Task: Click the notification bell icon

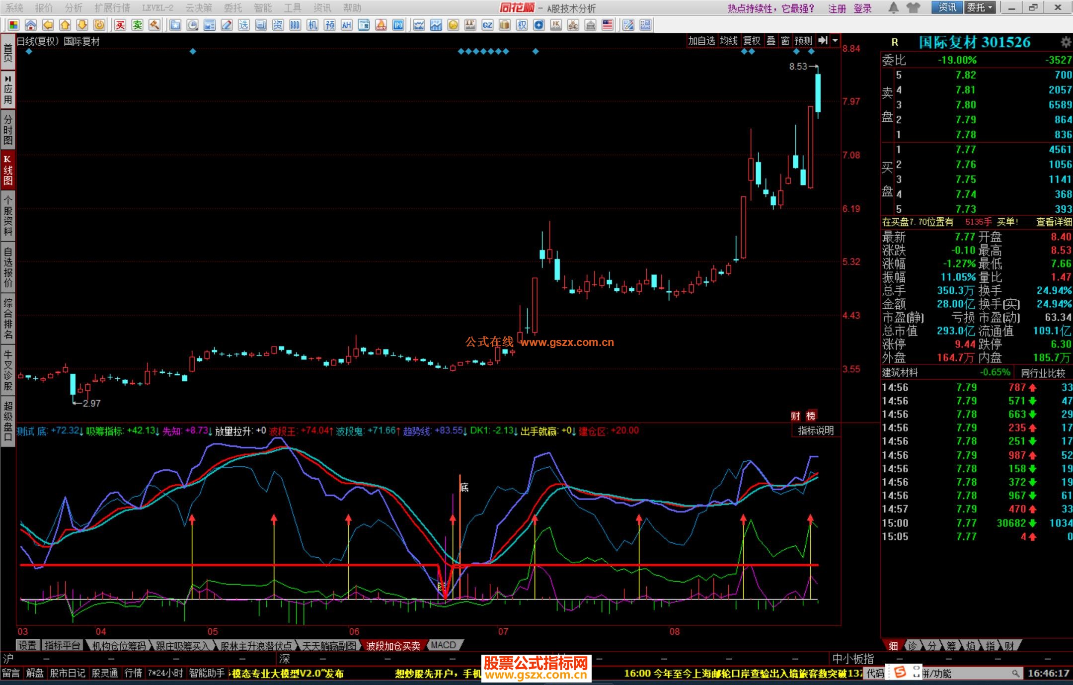Action: 893,8
